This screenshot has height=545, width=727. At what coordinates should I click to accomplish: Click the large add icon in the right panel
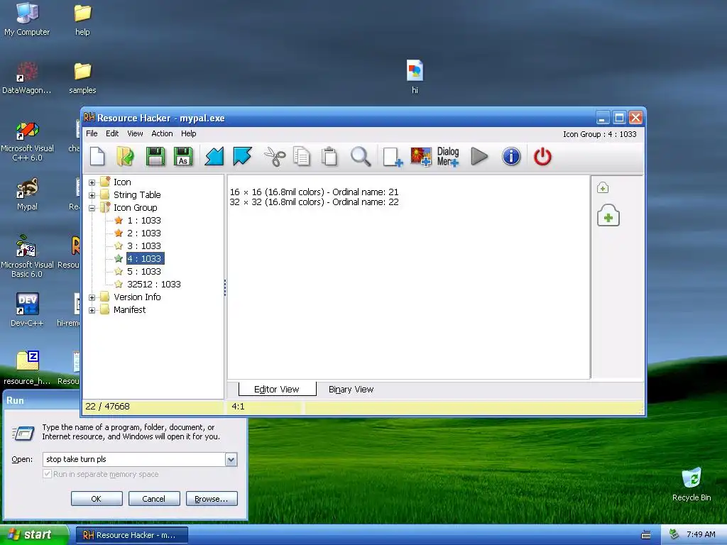tap(608, 216)
